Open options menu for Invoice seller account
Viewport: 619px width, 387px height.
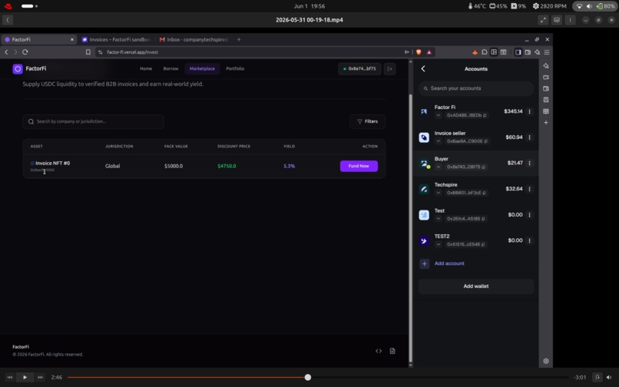tap(529, 137)
